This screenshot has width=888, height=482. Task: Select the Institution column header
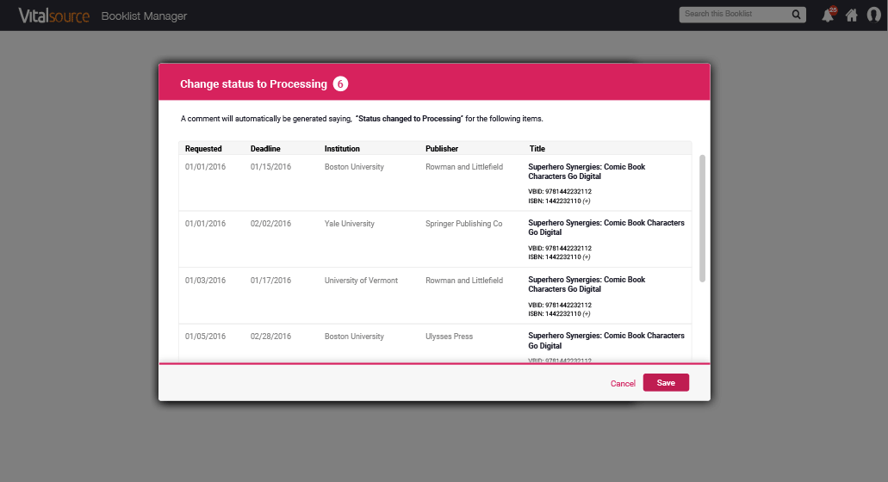coord(342,149)
